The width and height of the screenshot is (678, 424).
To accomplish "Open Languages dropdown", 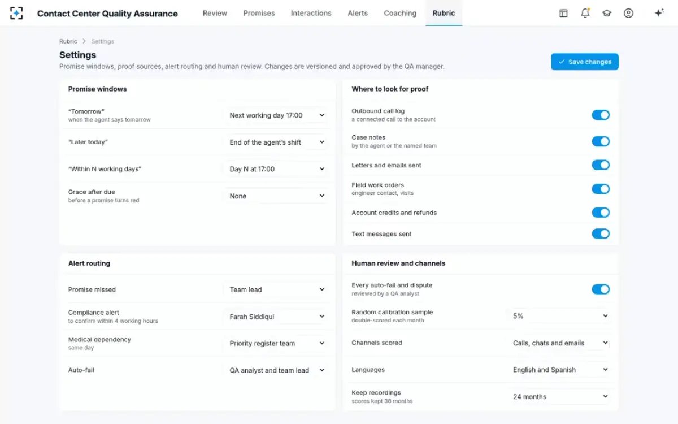I will click(559, 370).
